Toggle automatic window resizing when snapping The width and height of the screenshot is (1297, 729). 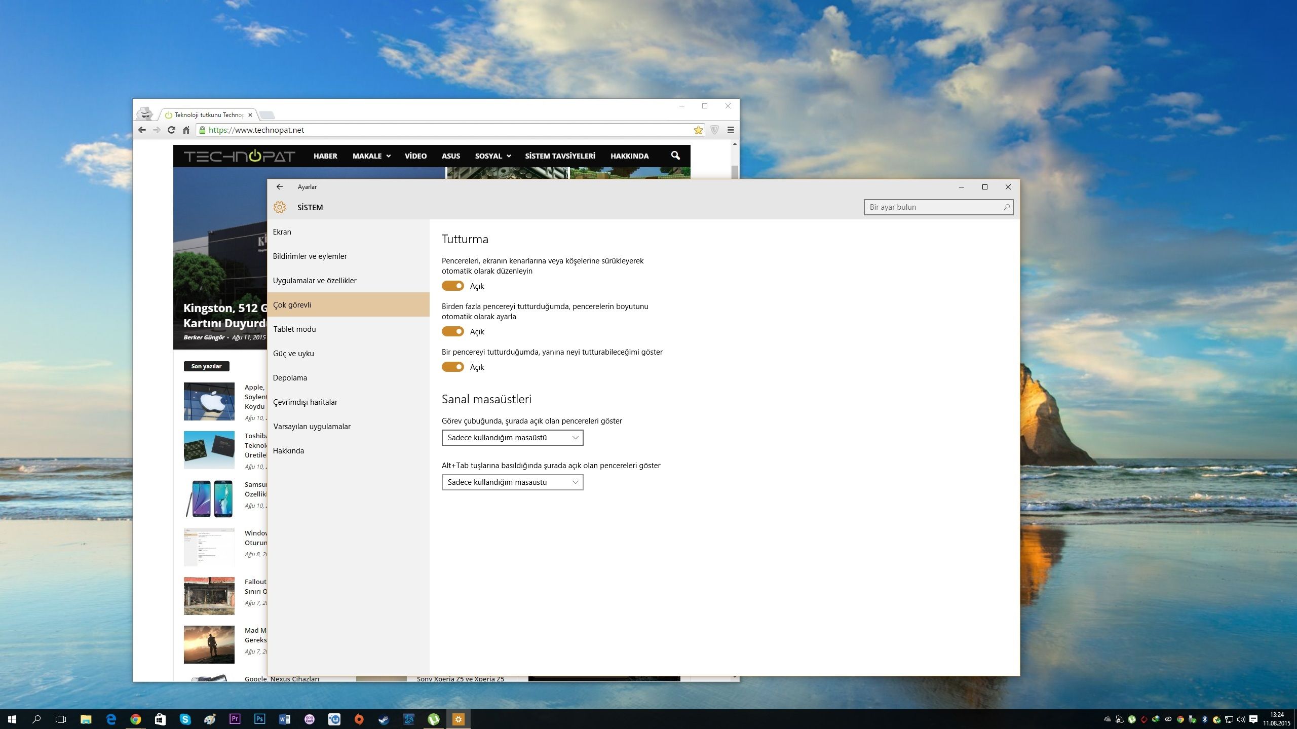click(x=452, y=331)
